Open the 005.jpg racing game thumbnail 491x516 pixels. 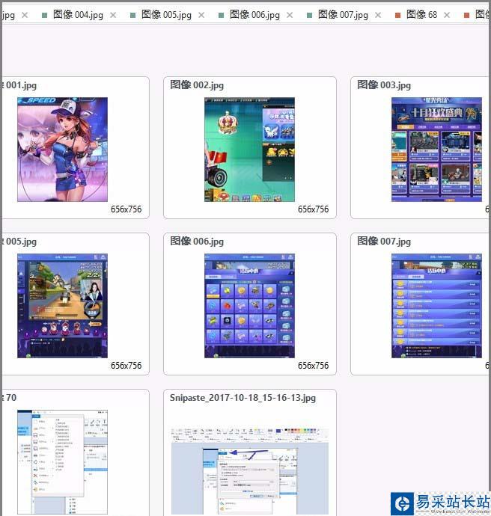coord(62,306)
